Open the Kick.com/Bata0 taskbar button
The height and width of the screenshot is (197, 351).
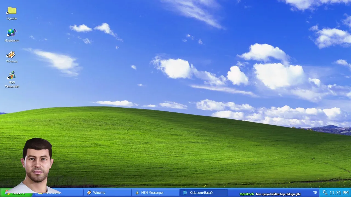pos(204,193)
